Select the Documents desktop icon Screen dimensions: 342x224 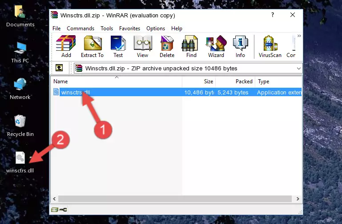coord(20,16)
